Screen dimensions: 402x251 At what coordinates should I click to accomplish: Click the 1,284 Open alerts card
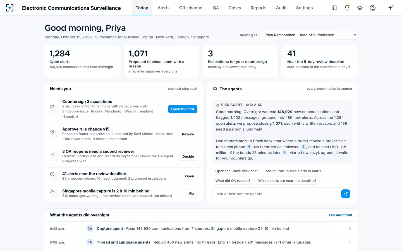click(x=82, y=61)
